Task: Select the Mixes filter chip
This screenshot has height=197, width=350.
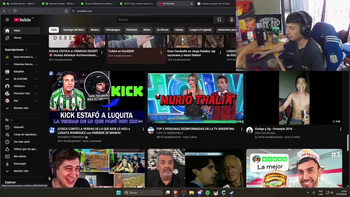Action: 147,30
